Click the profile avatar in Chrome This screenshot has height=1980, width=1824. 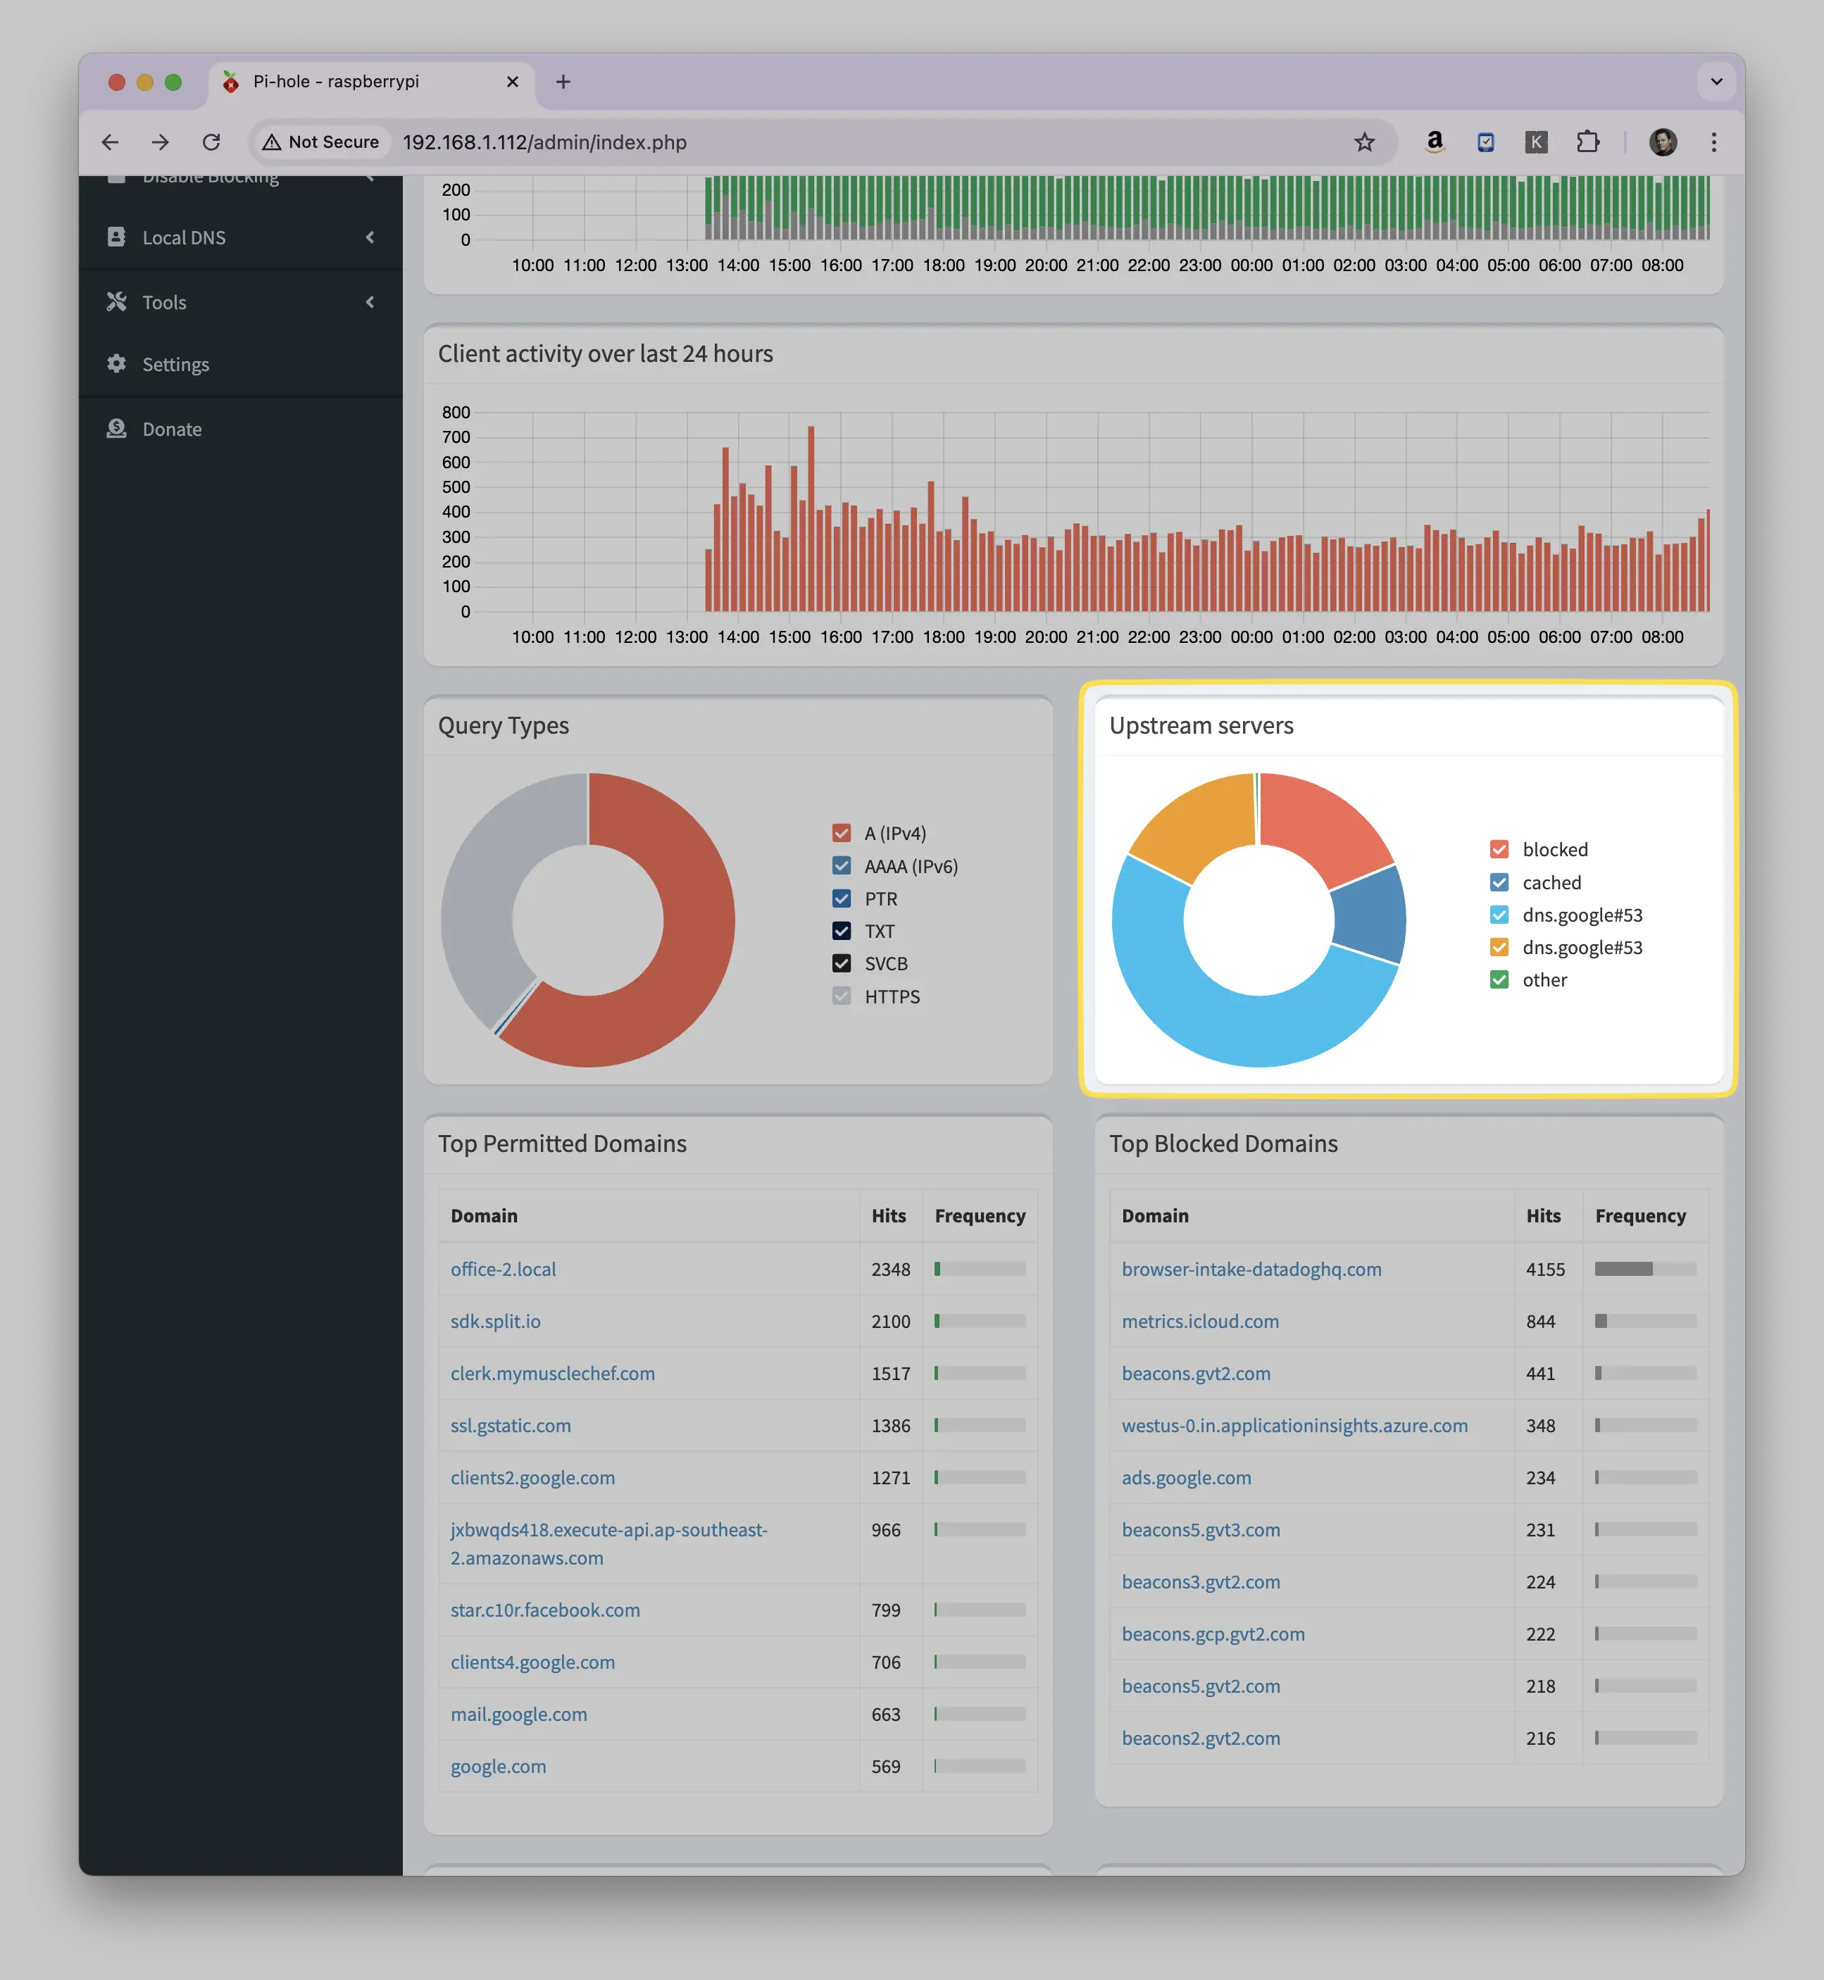(1663, 142)
